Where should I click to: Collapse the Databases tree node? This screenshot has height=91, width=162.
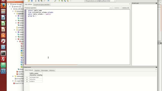(13, 11)
